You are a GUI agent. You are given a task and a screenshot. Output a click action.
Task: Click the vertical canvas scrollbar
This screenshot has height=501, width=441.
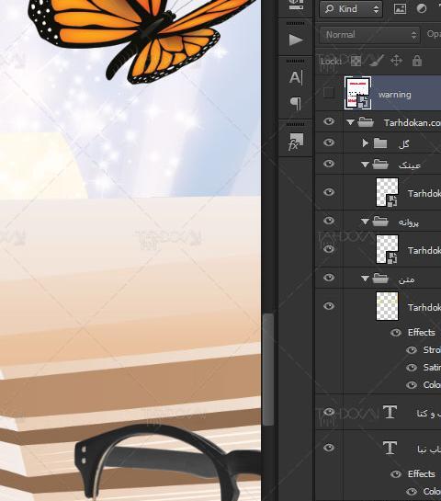[268, 370]
